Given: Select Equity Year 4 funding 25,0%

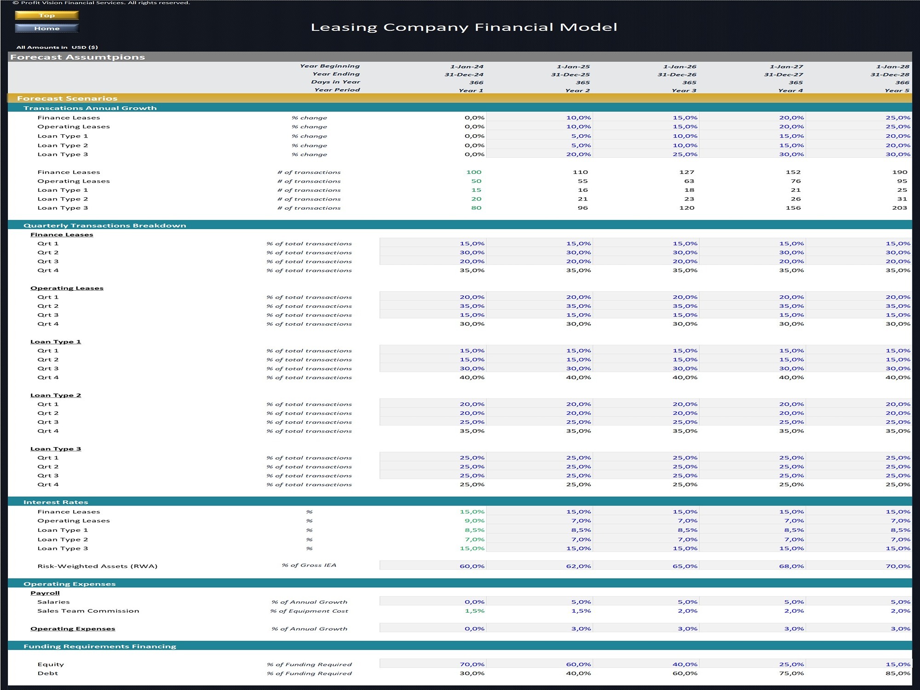Looking at the screenshot, I should [791, 664].
